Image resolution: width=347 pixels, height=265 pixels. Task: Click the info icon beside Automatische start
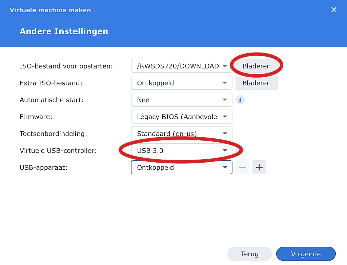[240, 100]
